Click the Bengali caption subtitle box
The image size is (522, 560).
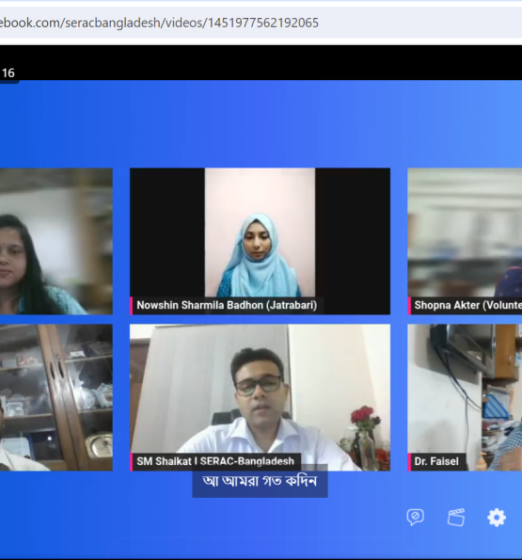coord(260,481)
